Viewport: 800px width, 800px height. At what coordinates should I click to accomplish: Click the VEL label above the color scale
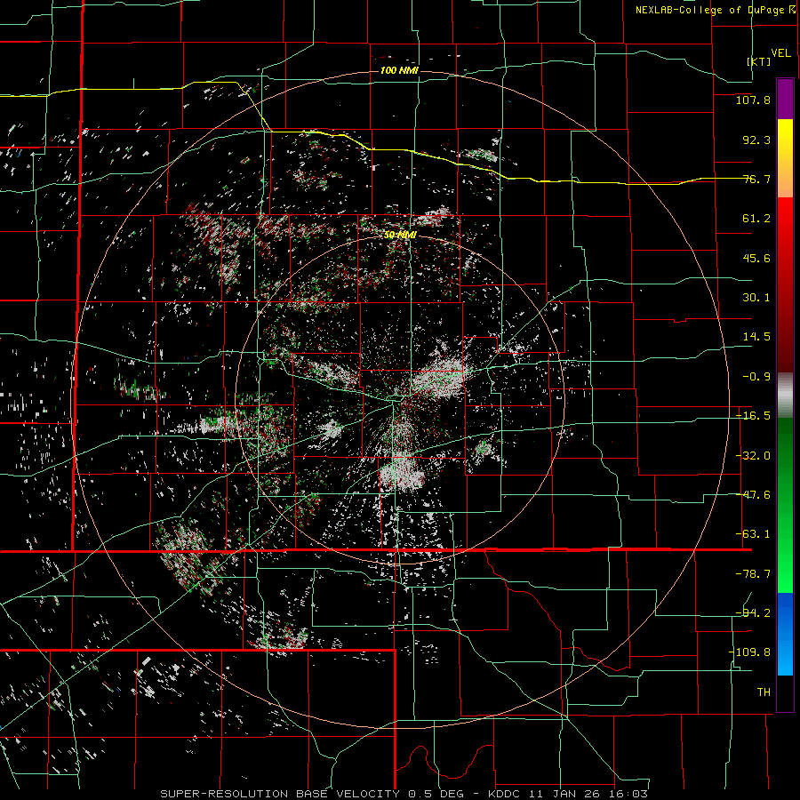coord(780,53)
